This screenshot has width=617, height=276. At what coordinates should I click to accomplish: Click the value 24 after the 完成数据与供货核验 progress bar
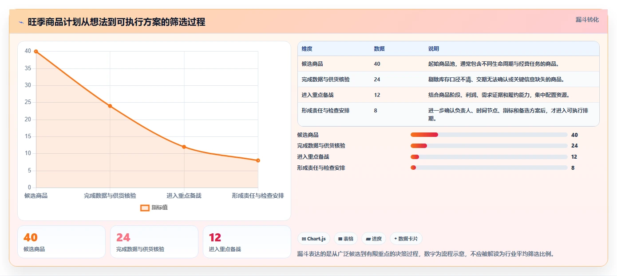click(574, 146)
